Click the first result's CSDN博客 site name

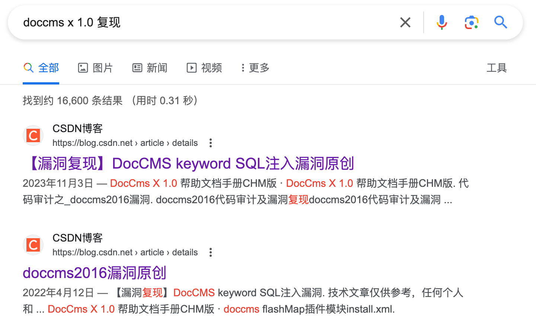(x=77, y=128)
